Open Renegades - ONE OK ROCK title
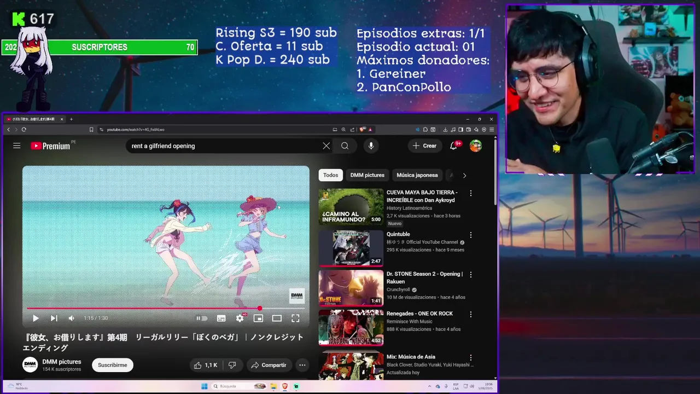This screenshot has height=394, width=700. pos(419,314)
